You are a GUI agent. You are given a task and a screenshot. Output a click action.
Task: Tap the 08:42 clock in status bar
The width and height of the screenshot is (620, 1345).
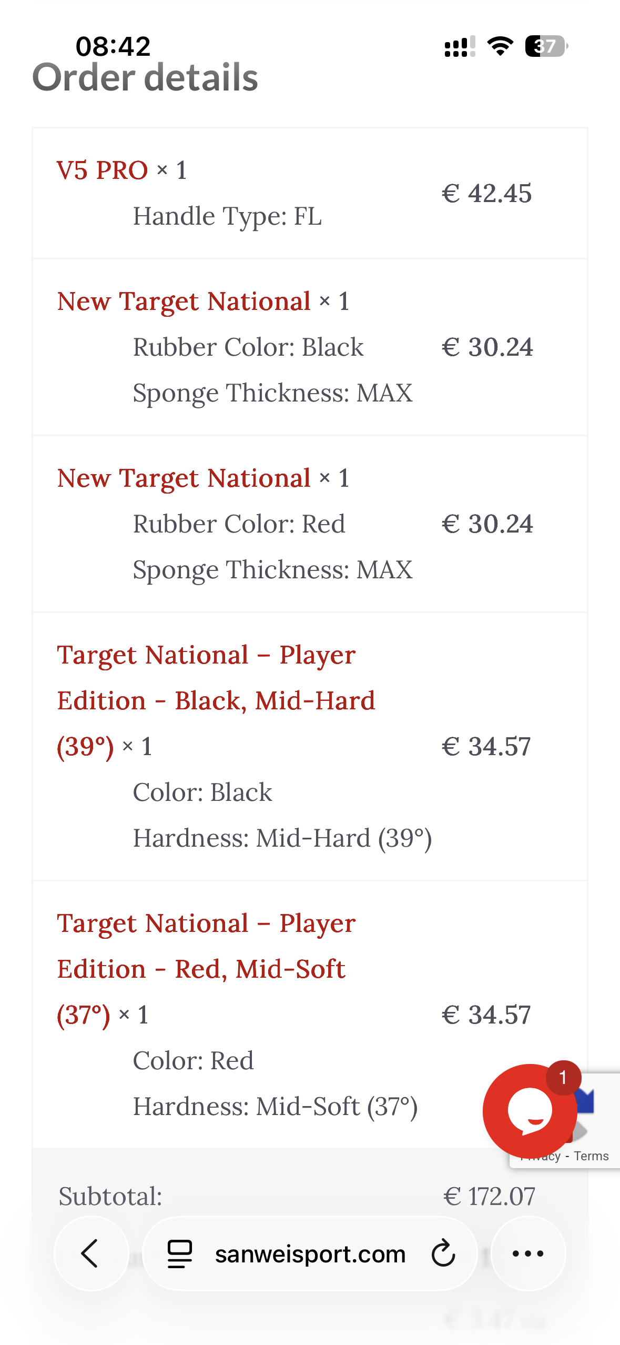click(113, 46)
